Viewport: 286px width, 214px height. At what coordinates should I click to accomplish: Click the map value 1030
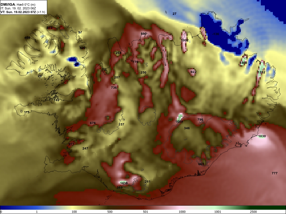click(262, 136)
